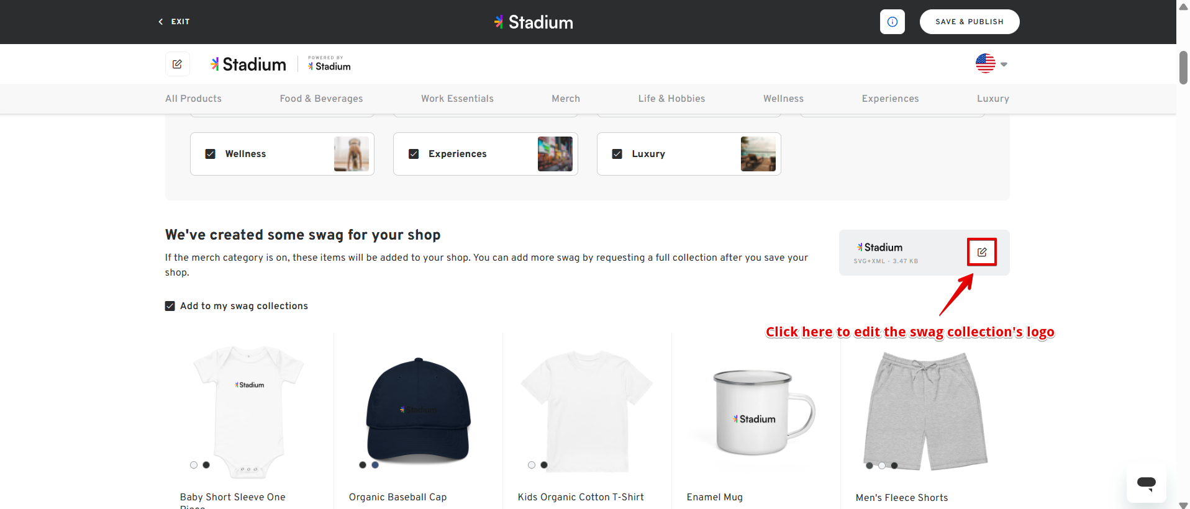Click the Stadium logo in the top bar

point(534,22)
